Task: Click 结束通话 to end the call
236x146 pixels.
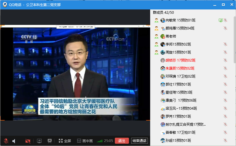Action: click(139, 141)
